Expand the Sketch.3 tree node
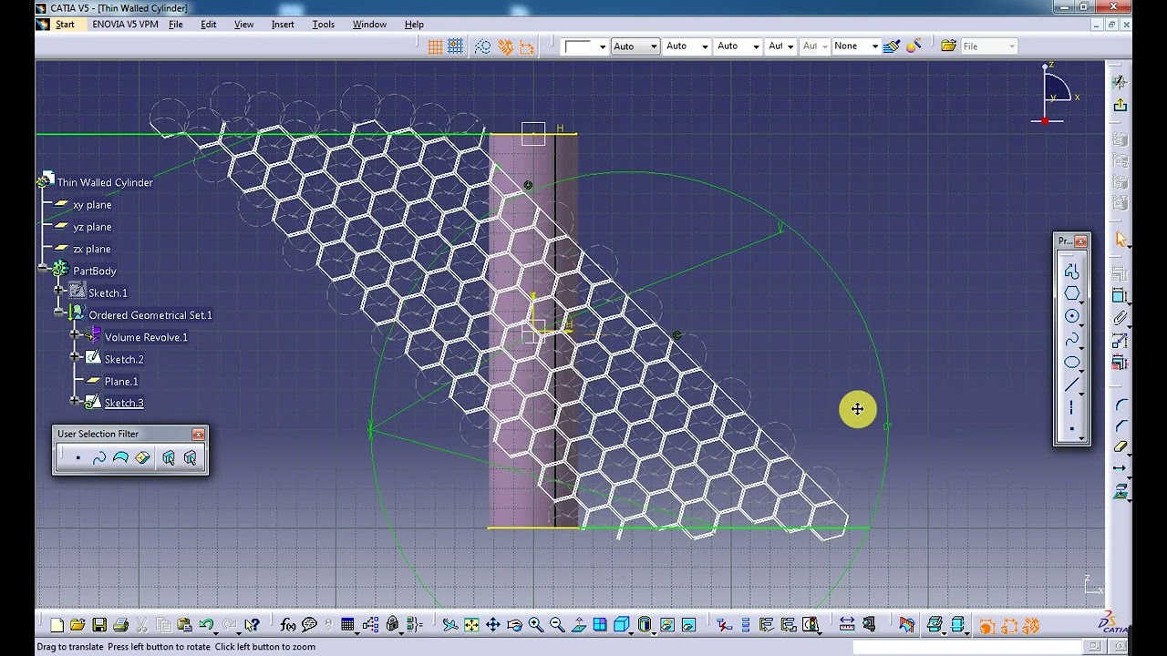Image resolution: width=1167 pixels, height=656 pixels. pyautogui.click(x=75, y=401)
